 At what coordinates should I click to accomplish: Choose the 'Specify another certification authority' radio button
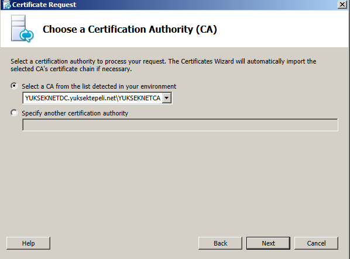pyautogui.click(x=14, y=113)
